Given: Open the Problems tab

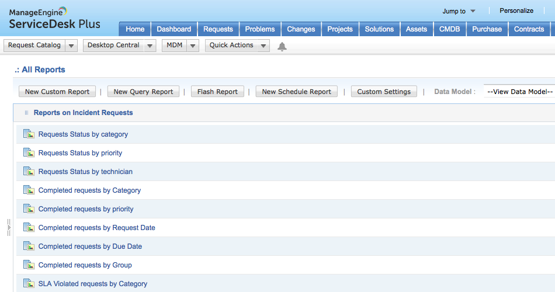Looking at the screenshot, I should [260, 29].
